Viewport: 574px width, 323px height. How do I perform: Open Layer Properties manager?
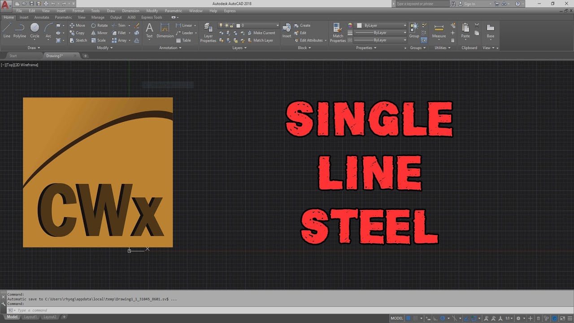208,33
